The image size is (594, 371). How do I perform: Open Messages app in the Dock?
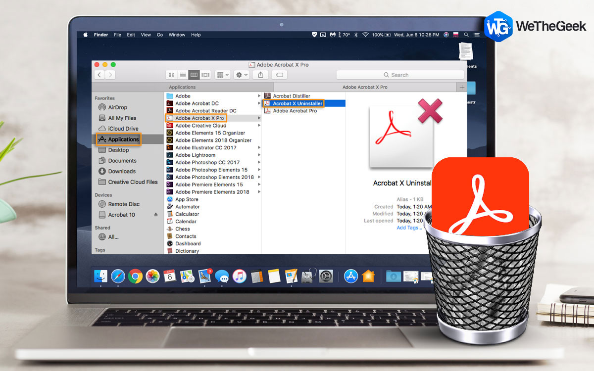222,276
